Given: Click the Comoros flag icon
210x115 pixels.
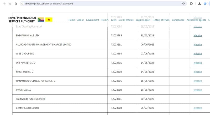Looking at the screenshot, I should pyautogui.click(x=41, y=20).
